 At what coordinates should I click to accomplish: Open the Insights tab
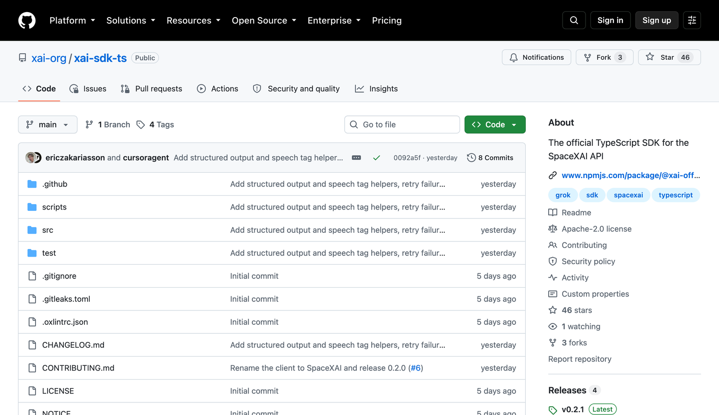[377, 89]
